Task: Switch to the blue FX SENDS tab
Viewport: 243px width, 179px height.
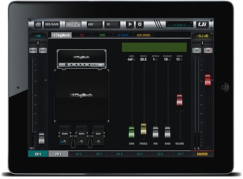Action: pyautogui.click(x=123, y=35)
